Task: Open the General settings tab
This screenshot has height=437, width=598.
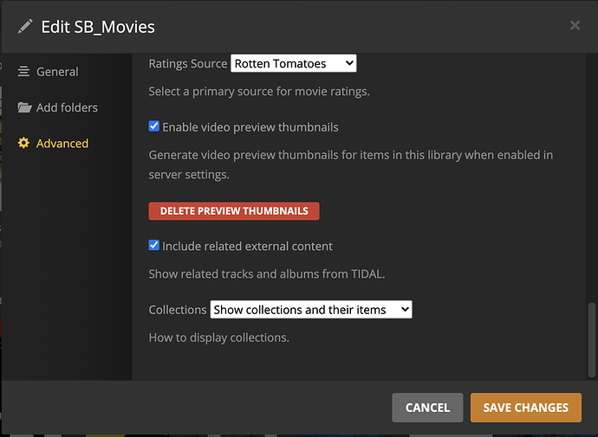Action: pyautogui.click(x=57, y=72)
